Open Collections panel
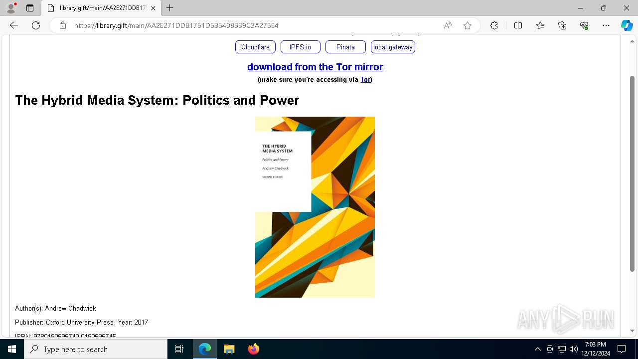 pos(562,25)
